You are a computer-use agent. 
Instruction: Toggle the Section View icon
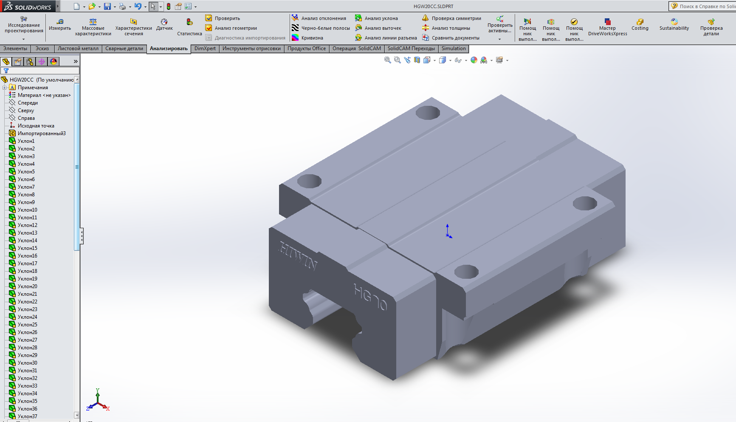tap(417, 60)
